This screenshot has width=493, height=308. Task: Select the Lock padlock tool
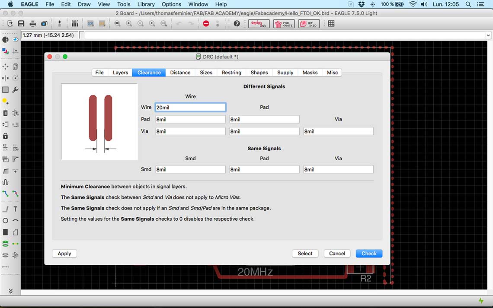pos(5,136)
